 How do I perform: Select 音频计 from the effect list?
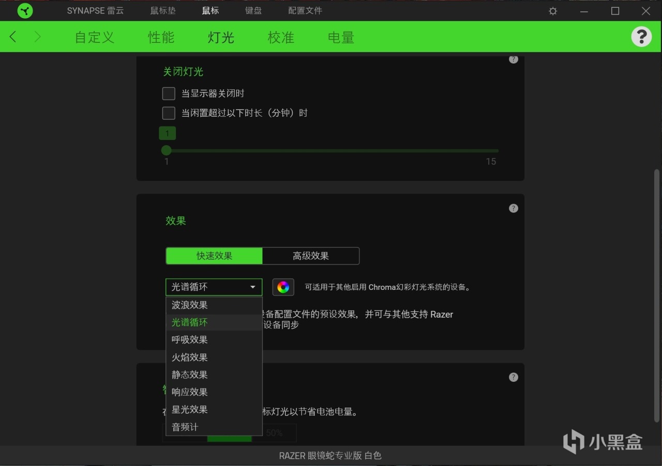point(214,427)
